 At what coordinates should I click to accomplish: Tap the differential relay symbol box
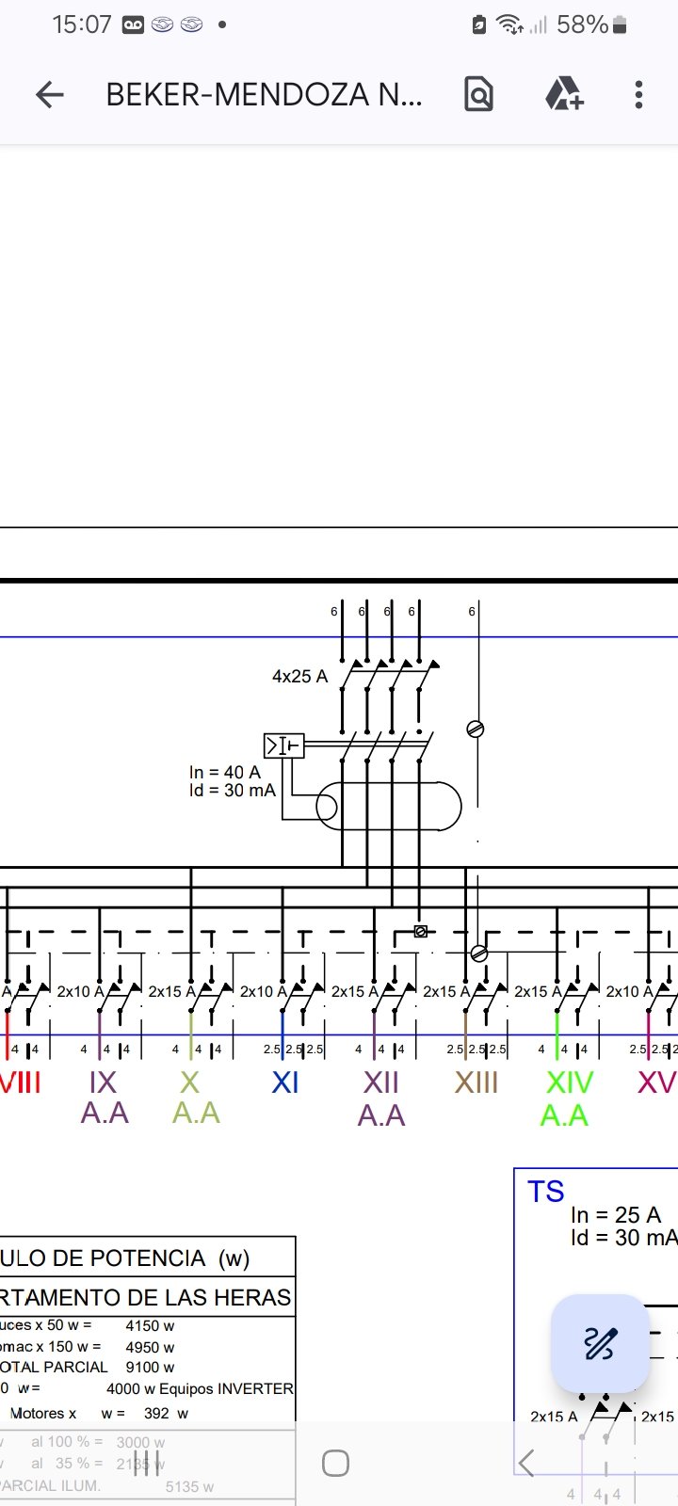click(x=283, y=746)
